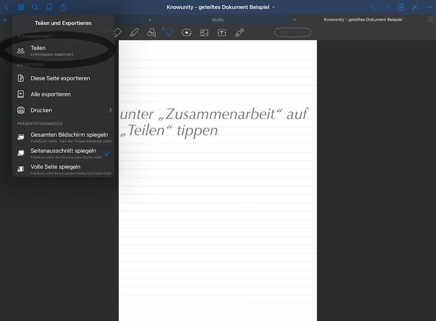Select the Text box tool
Screen dimensions: 436x321
222,33
